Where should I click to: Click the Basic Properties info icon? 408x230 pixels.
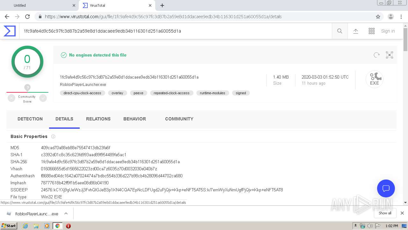click(x=53, y=136)
